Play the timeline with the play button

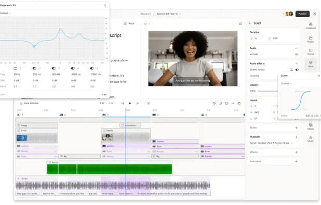[130, 104]
